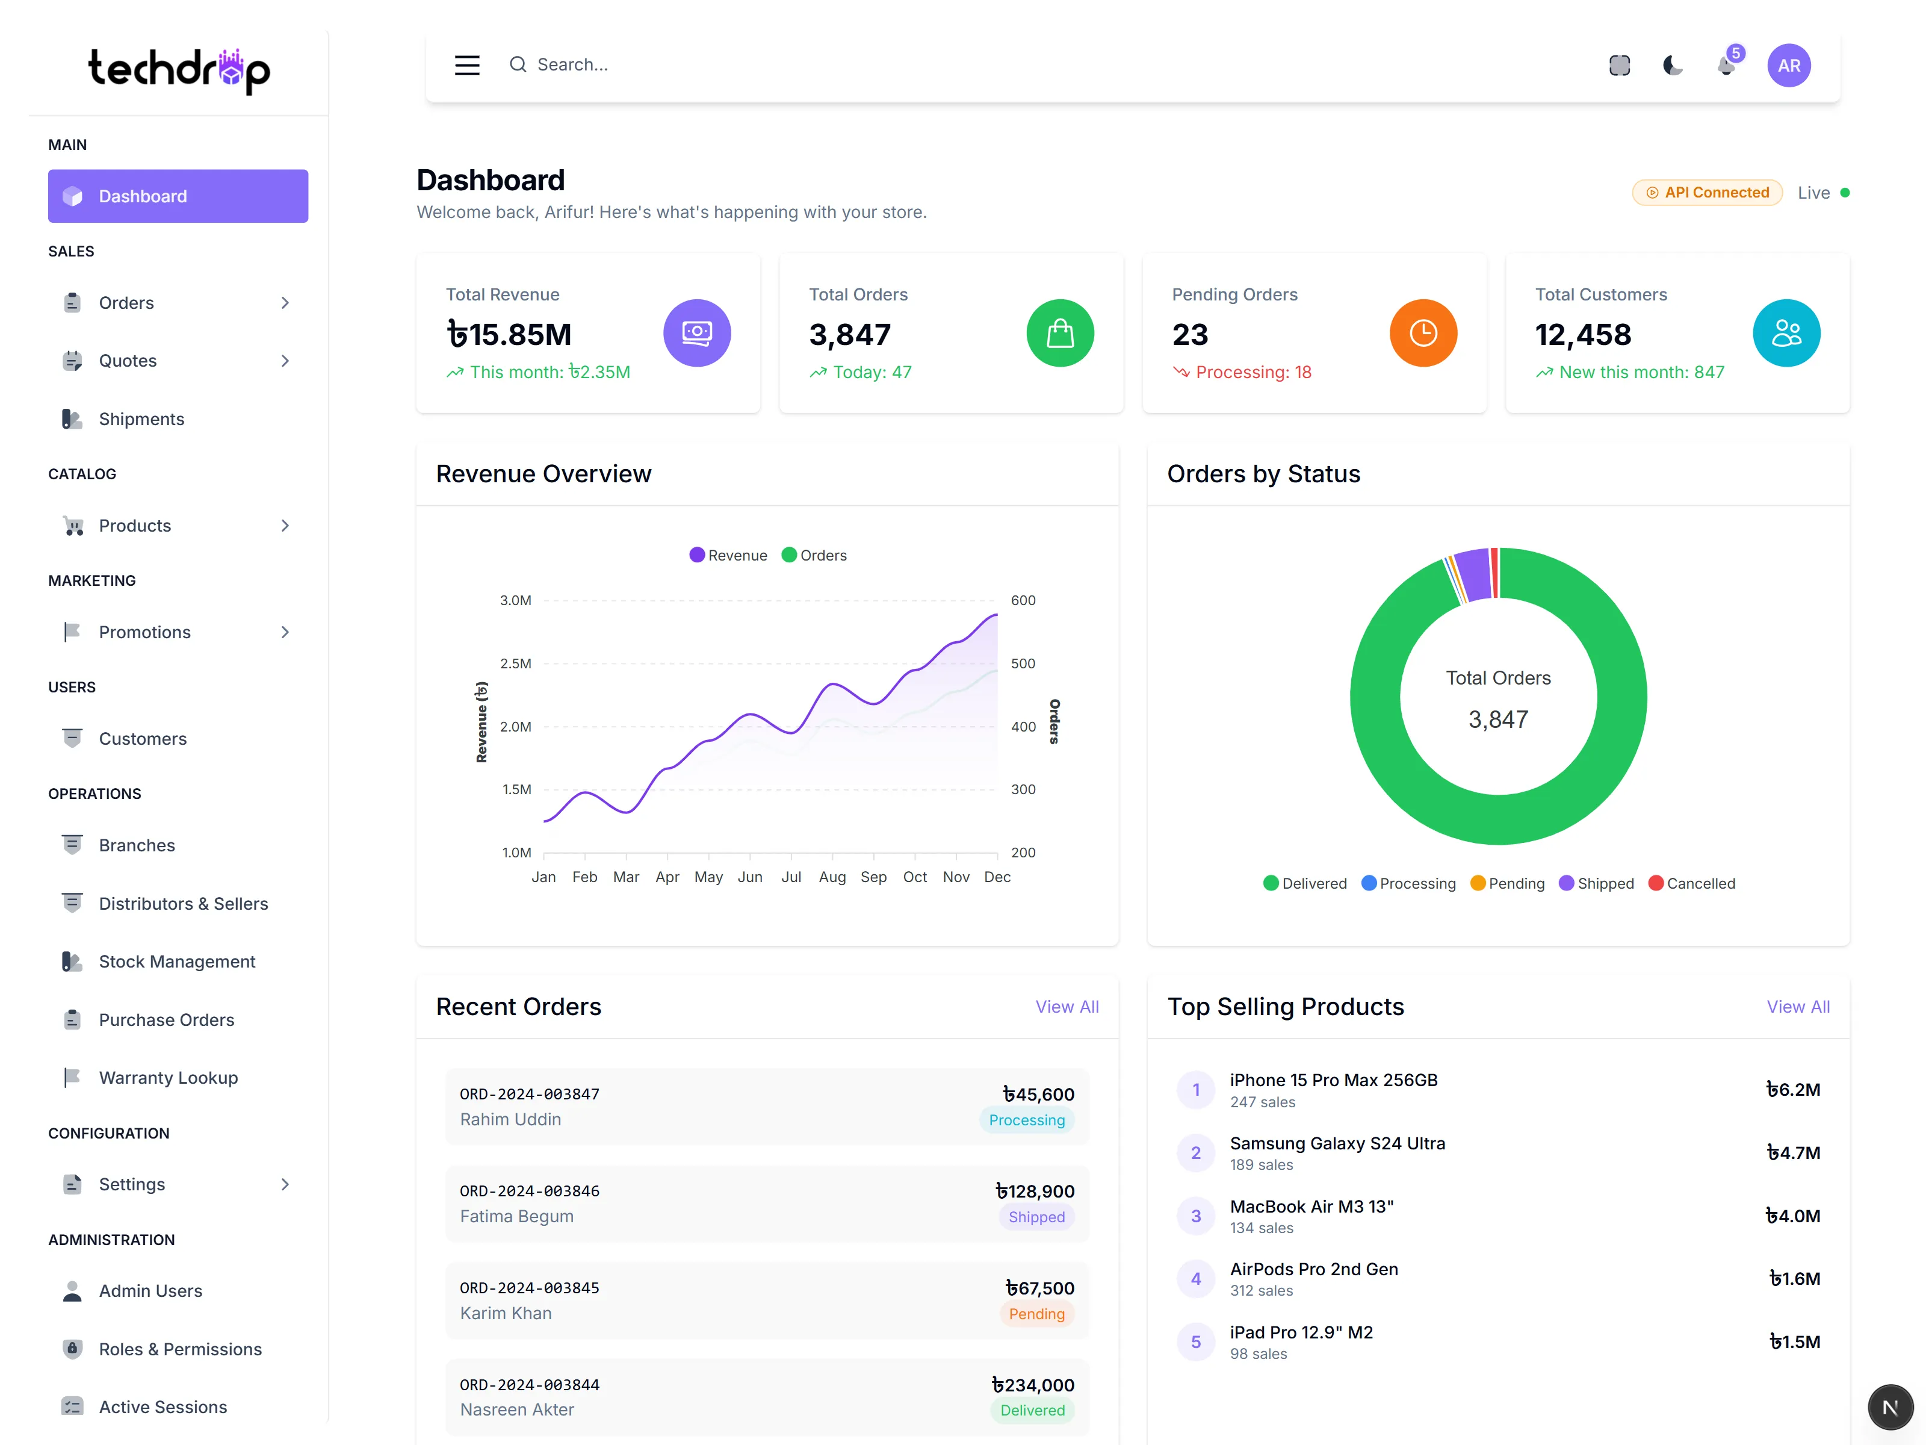The height and width of the screenshot is (1445, 1926).
Task: Click the Warranty Lookup flag icon
Action: coord(72,1078)
